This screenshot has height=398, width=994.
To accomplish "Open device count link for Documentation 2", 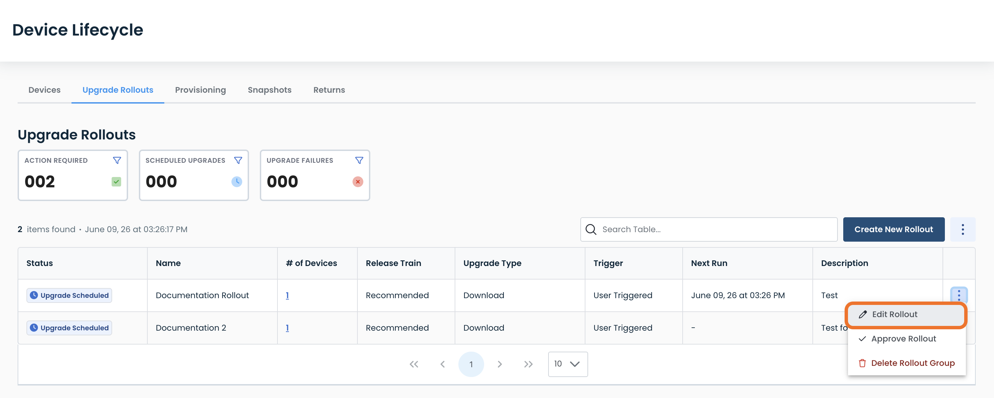I will [287, 328].
